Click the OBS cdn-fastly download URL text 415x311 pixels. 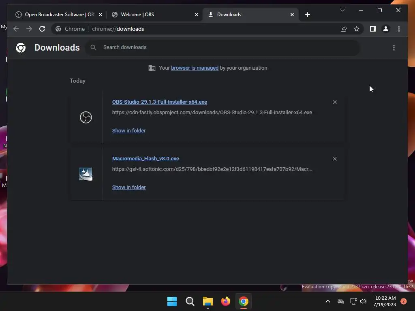(x=212, y=113)
